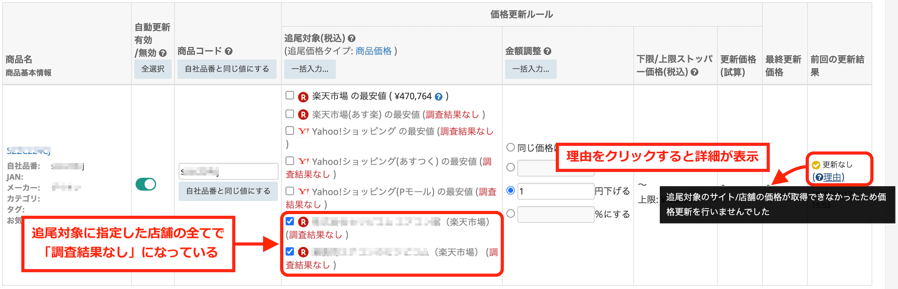Screen dimensions: 898x289
Task: Click Yahoo icon on Yahoo!ショッピング(Pモール) row
Action: pyautogui.click(x=303, y=191)
